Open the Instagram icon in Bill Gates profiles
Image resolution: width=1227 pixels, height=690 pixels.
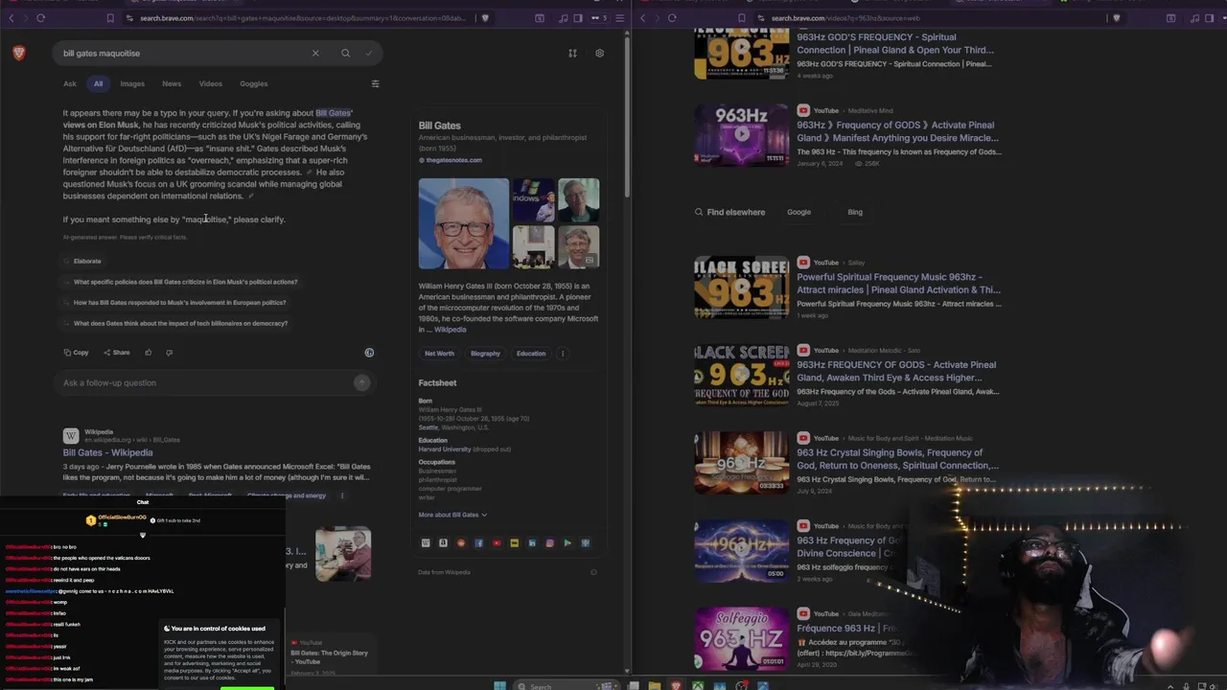tap(549, 543)
